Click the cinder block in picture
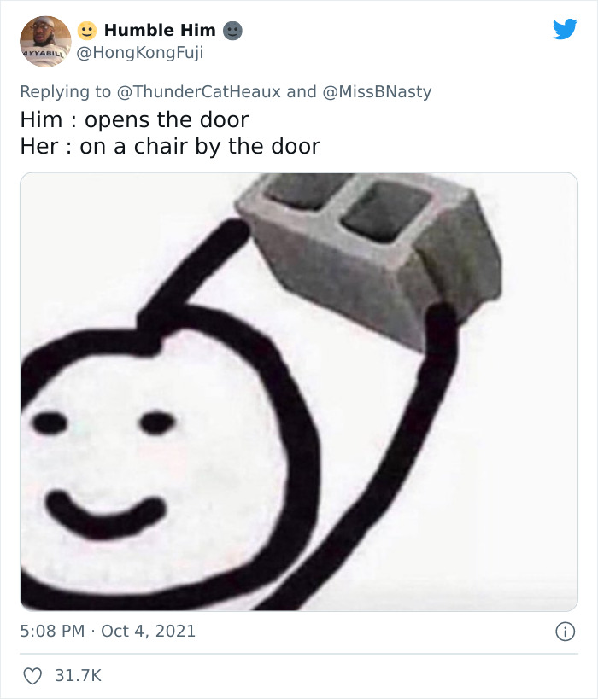The width and height of the screenshot is (598, 699). click(371, 254)
